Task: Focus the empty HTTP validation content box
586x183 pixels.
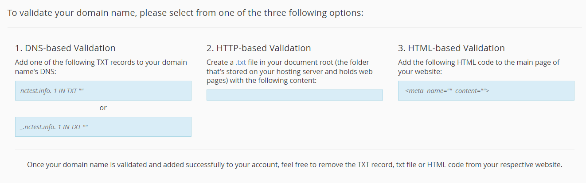Action: 295,95
